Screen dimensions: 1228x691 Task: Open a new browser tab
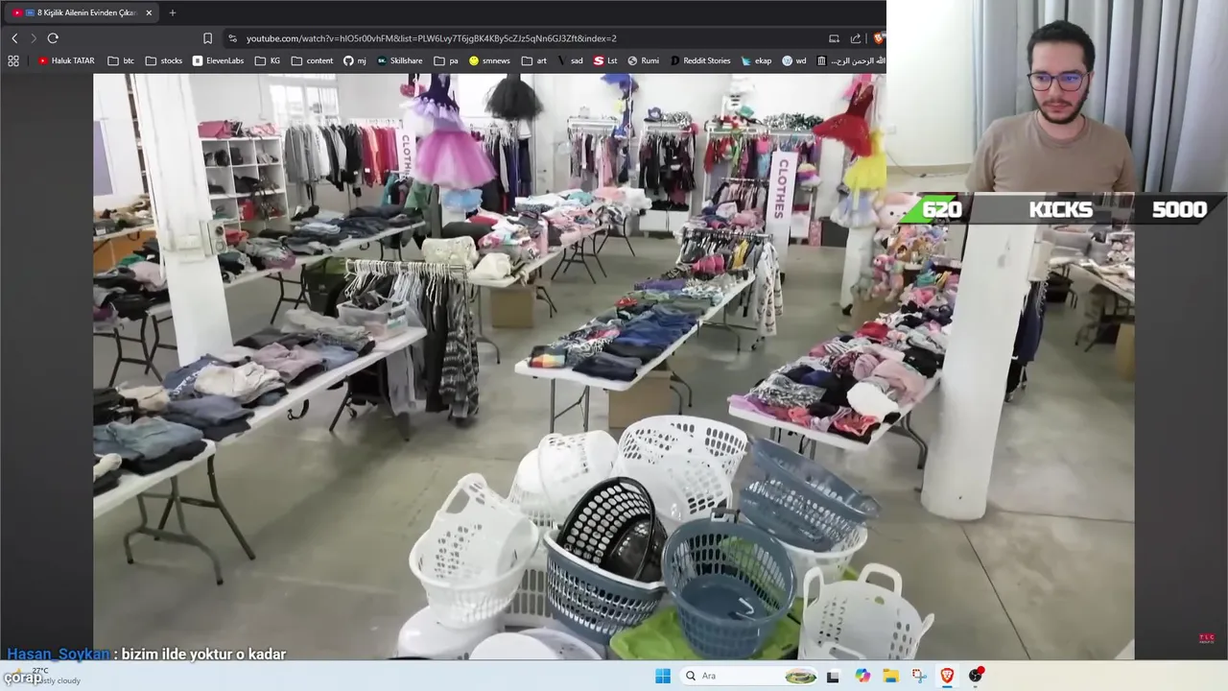click(173, 12)
